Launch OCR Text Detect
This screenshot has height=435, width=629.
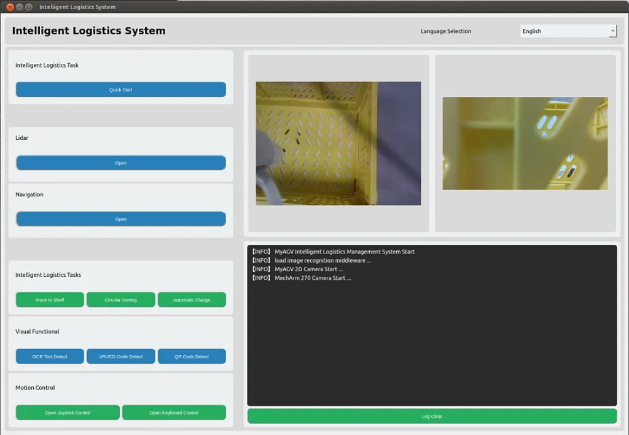(50, 356)
